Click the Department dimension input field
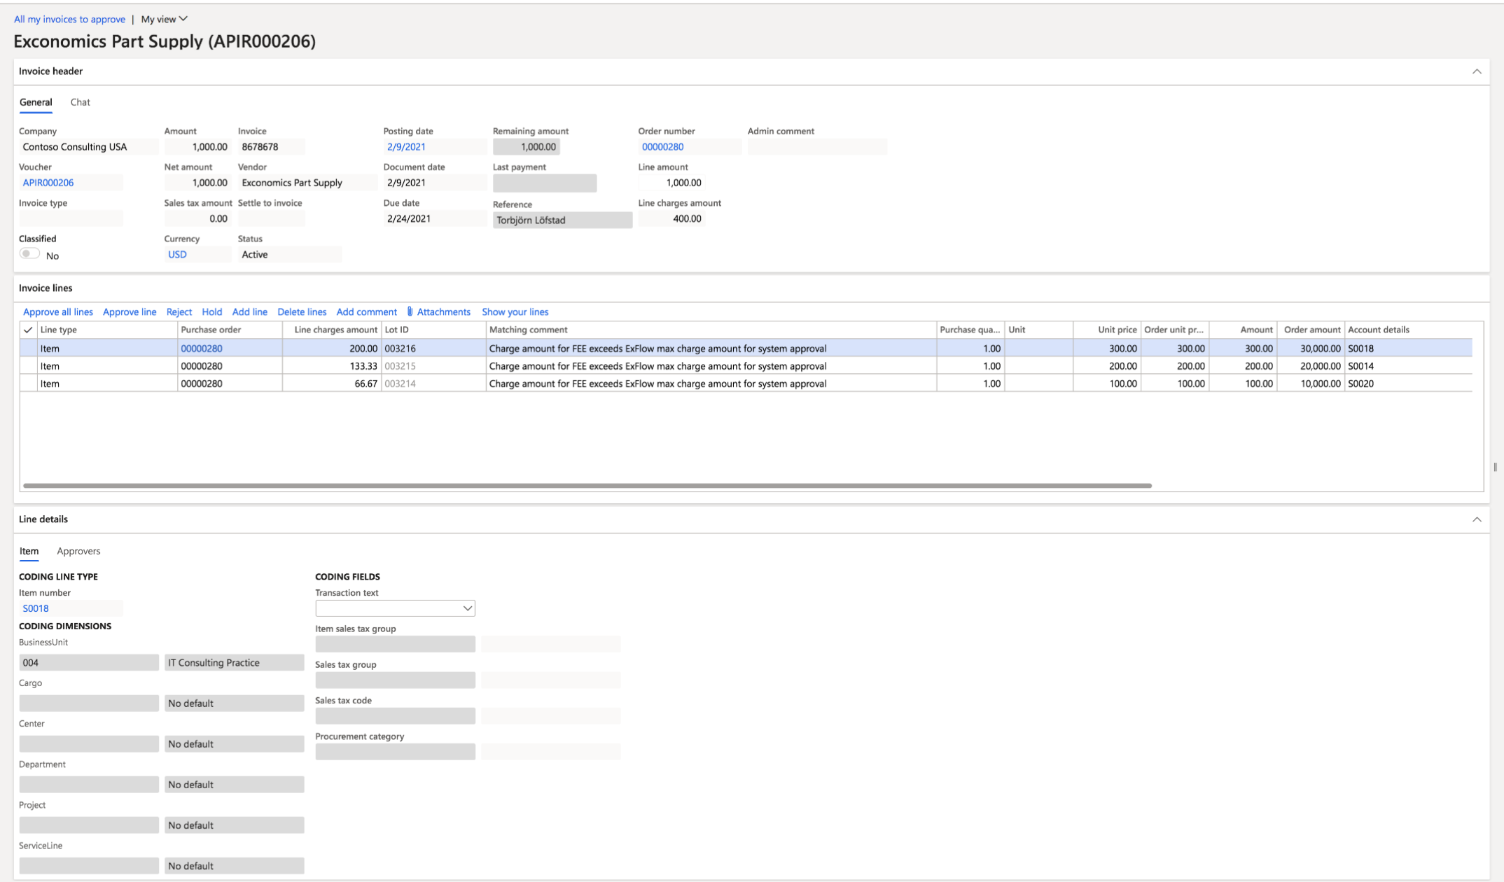 (x=89, y=784)
